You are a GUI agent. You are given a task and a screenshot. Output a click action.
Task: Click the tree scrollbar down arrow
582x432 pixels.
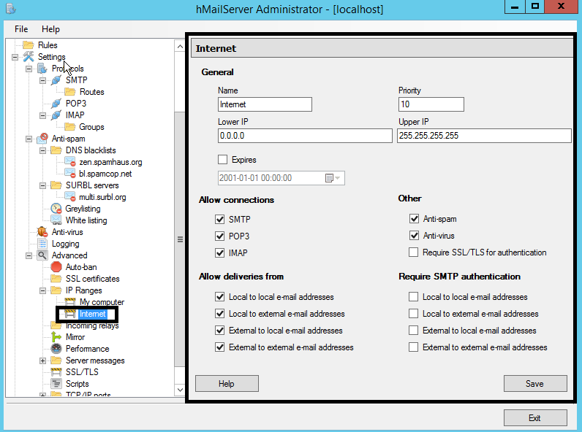180,390
